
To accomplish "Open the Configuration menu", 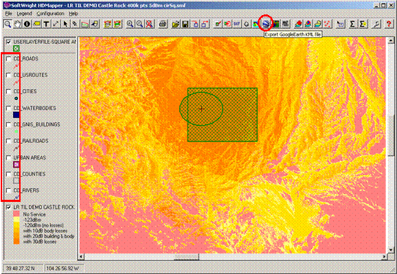I will pos(50,14).
